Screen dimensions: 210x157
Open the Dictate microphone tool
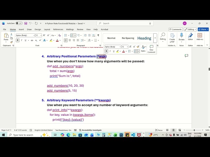181,37
